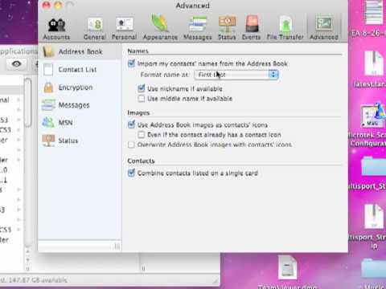Click the Address Book sidebar icon
The height and width of the screenshot is (289, 386).
pyautogui.click(x=48, y=51)
